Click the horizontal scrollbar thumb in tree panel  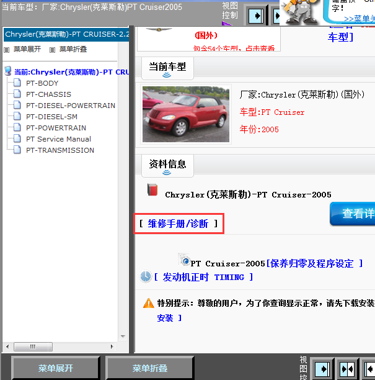(33, 346)
